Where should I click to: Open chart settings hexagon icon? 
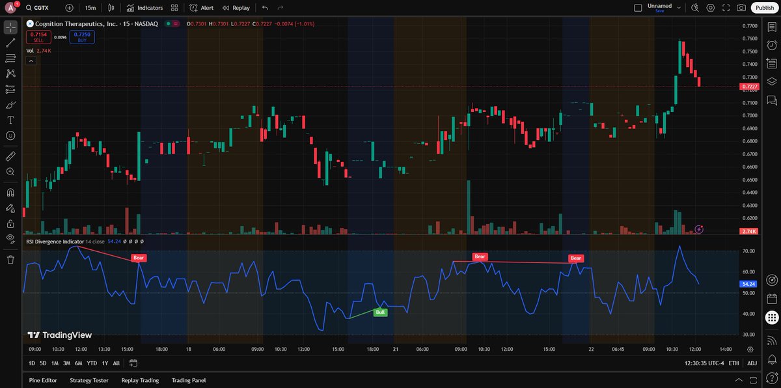click(710, 8)
